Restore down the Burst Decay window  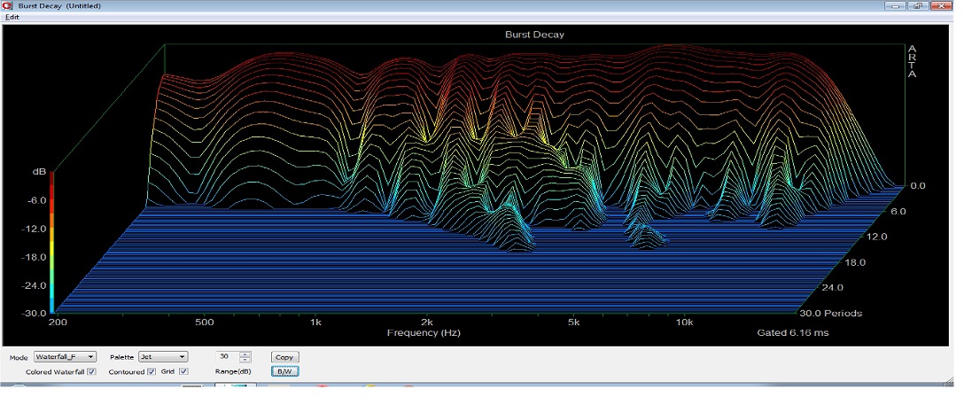pyautogui.click(x=918, y=6)
